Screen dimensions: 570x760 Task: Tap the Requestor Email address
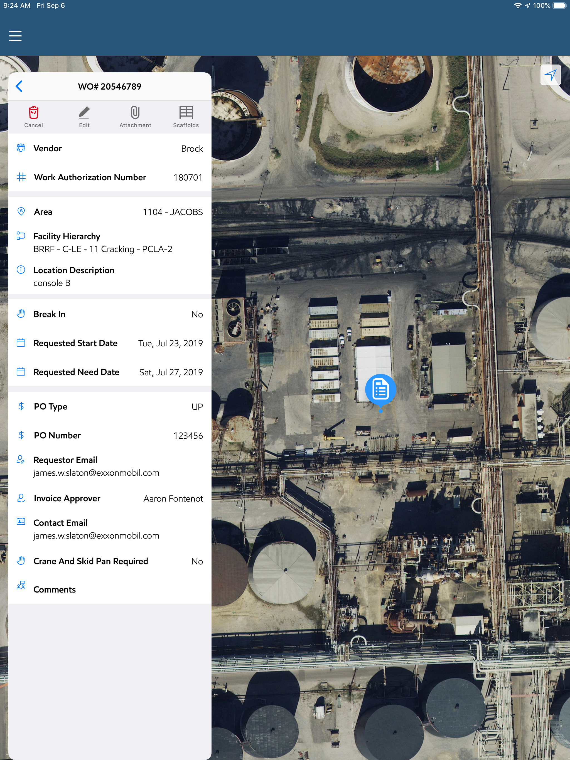tap(96, 473)
